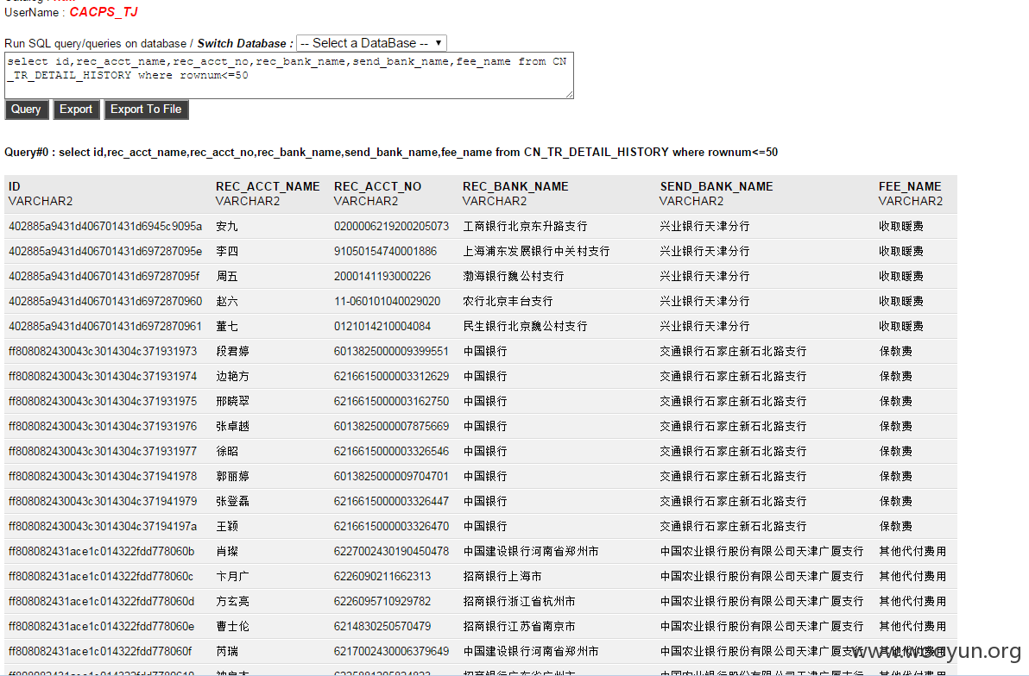Select account name 董七
1029x676 pixels.
pyautogui.click(x=227, y=326)
